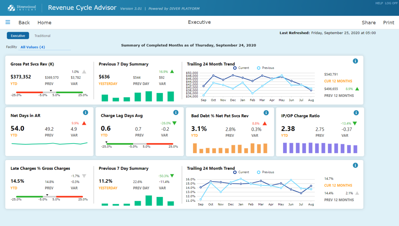Click the info icon on Bad Debt card
This screenshot has width=399, height=226.
pyautogui.click(x=266, y=113)
